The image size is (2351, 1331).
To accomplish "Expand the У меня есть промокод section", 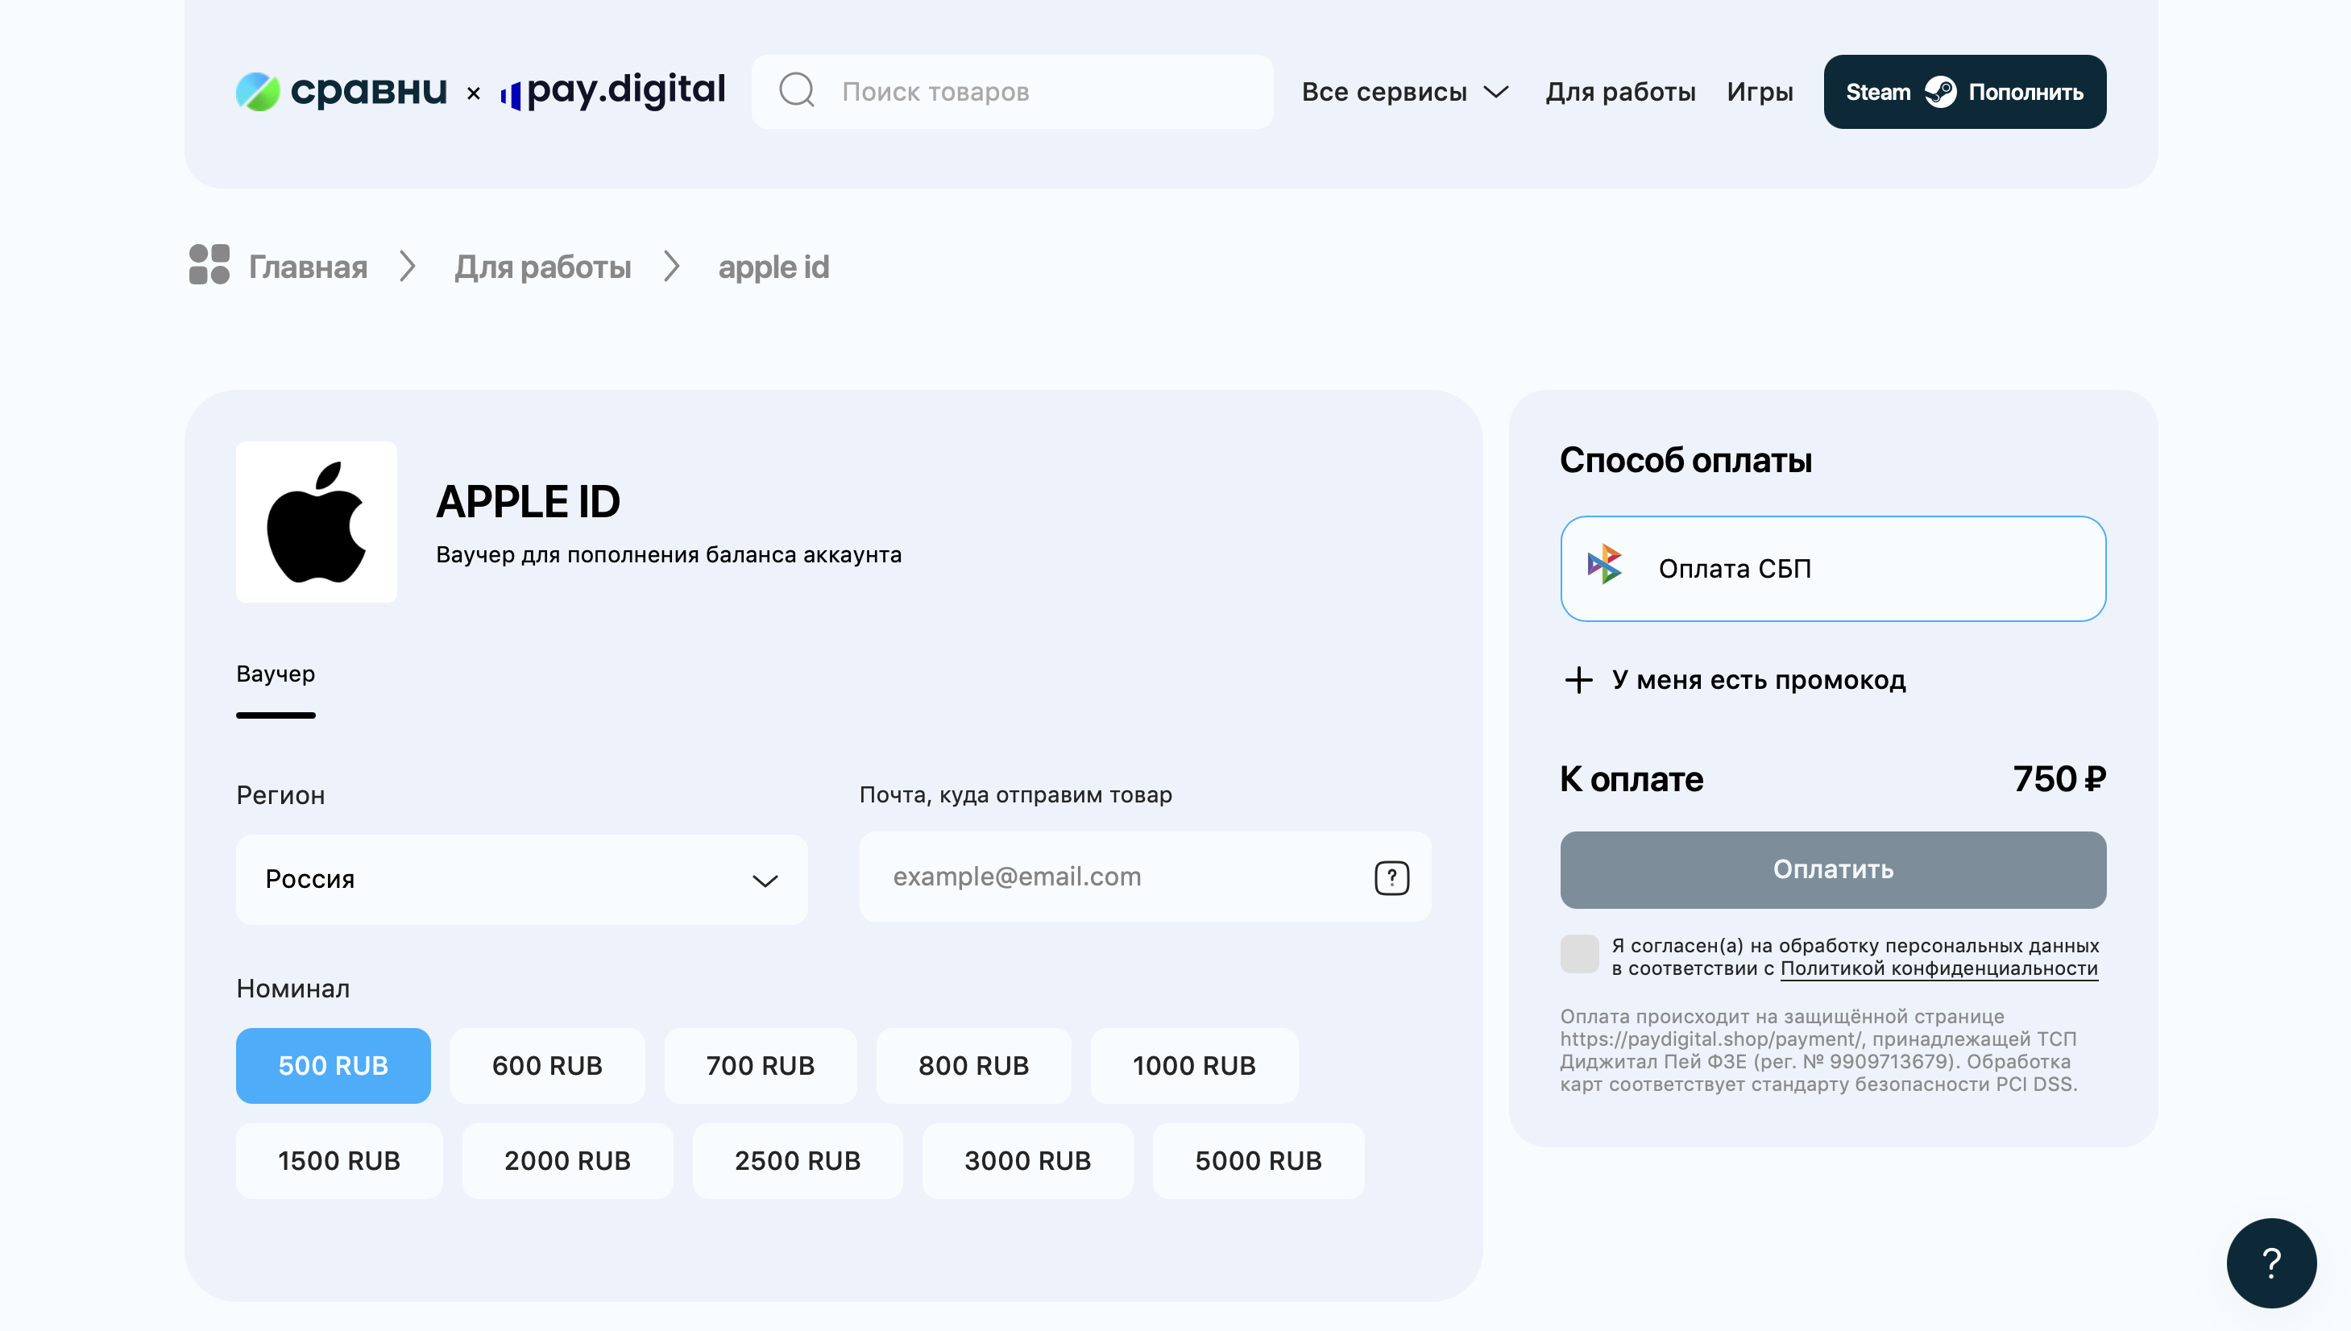I will click(1758, 680).
